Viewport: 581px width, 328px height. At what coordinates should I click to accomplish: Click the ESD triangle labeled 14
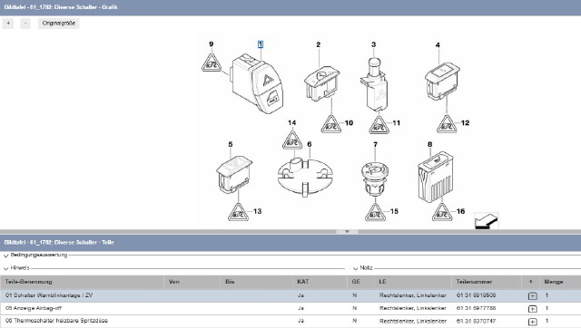(x=292, y=140)
